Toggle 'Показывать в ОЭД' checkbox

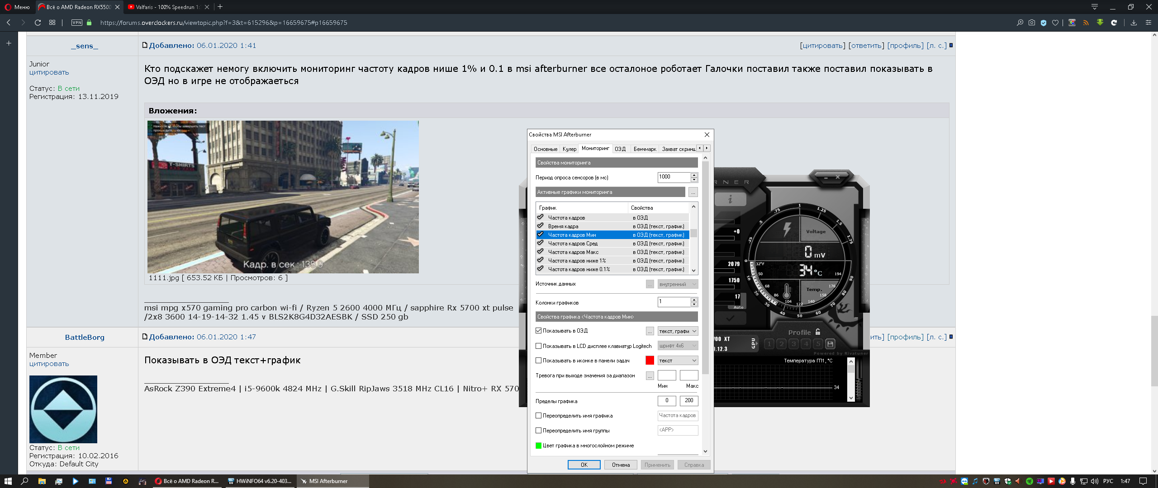pyautogui.click(x=539, y=331)
